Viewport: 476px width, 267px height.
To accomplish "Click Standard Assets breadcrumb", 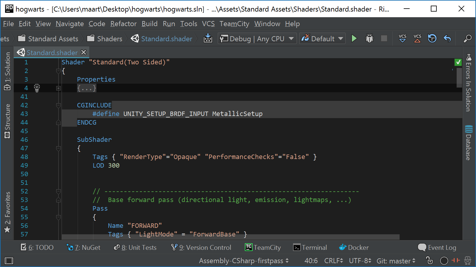I will (48, 39).
